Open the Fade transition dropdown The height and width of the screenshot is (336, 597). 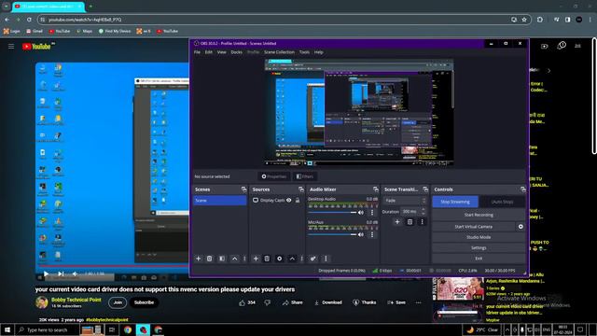tap(405, 201)
